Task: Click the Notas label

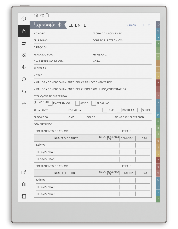Action: (x=38, y=75)
